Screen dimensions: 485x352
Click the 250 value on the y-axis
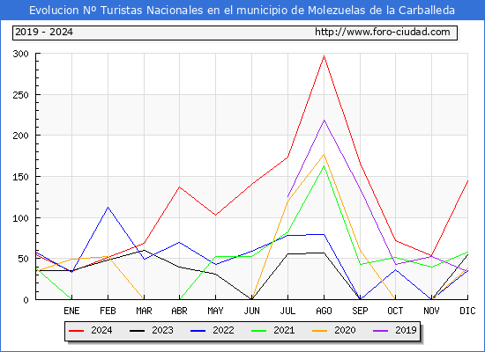pos(21,95)
